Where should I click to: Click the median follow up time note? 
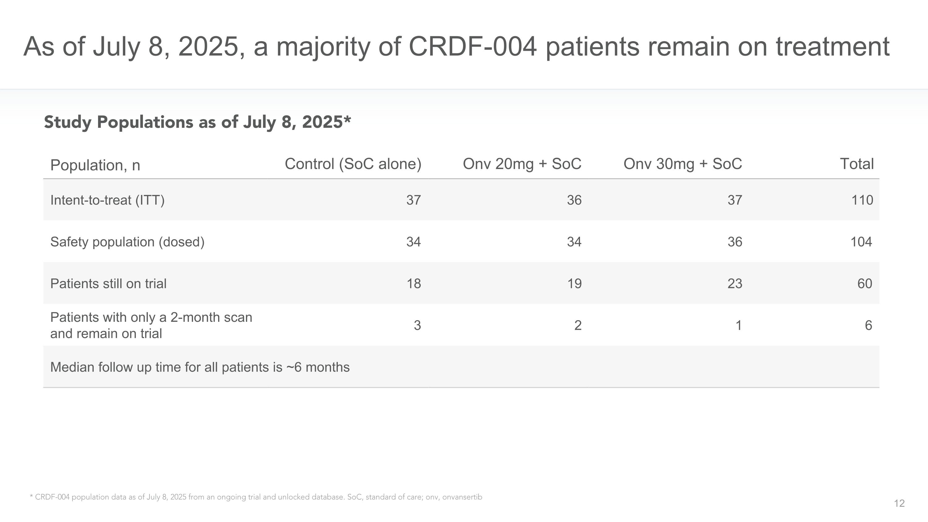pyautogui.click(x=200, y=367)
